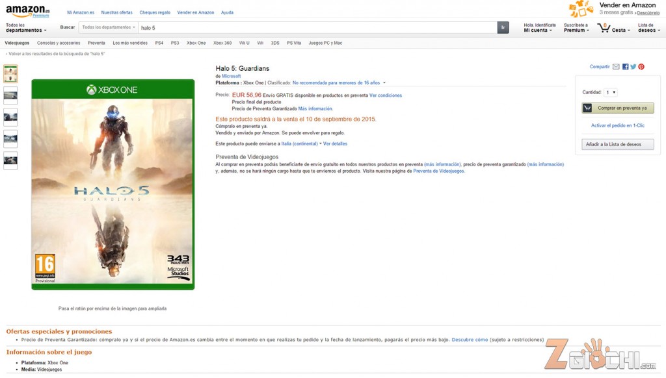The image size is (666, 378).
Task: Click the search Ir button
Action: 503,27
